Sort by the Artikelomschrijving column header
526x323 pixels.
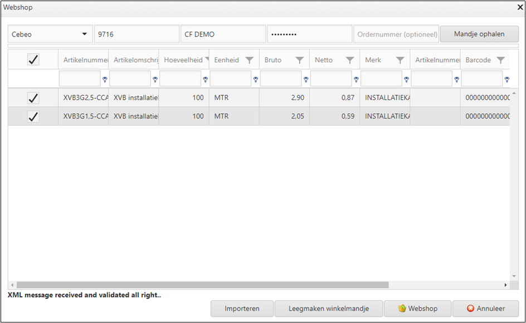pyautogui.click(x=135, y=60)
